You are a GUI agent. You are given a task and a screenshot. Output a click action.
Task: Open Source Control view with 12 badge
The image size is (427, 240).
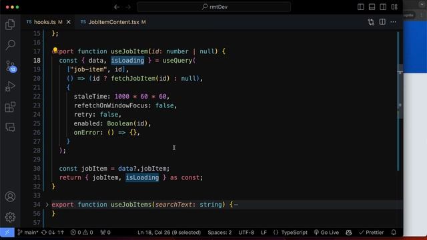pyautogui.click(x=11, y=66)
